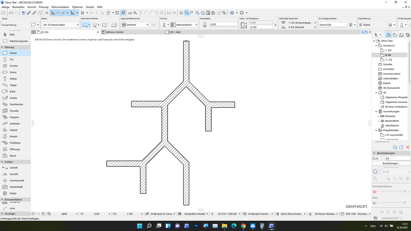Select the Fassade curtain wall tool
Screen dimensions: 411x231
tap(15, 111)
